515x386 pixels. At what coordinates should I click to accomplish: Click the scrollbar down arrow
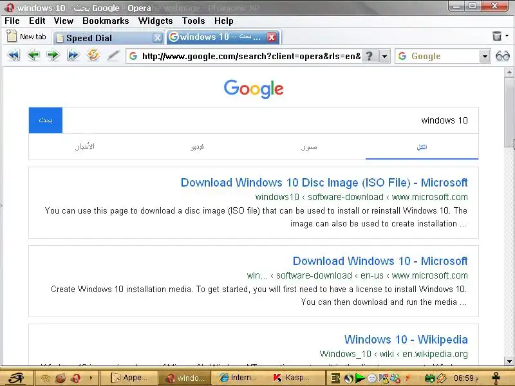tap(509, 362)
